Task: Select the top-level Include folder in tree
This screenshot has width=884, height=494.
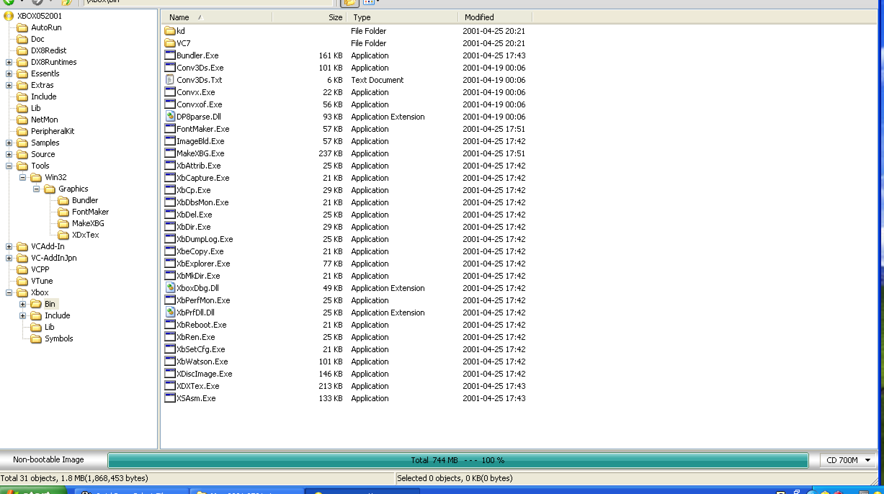Action: click(44, 96)
